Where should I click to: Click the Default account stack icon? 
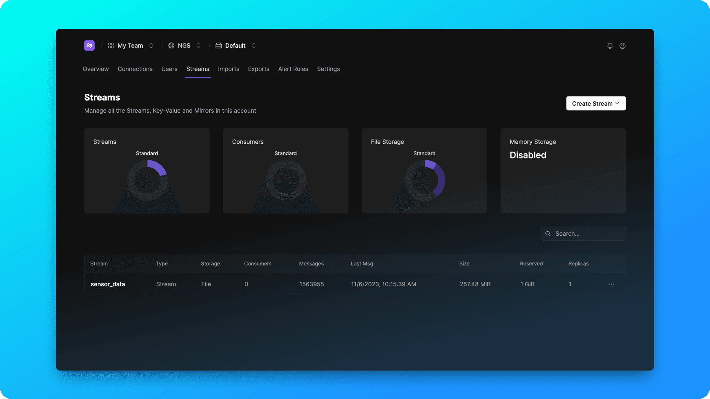[219, 45]
